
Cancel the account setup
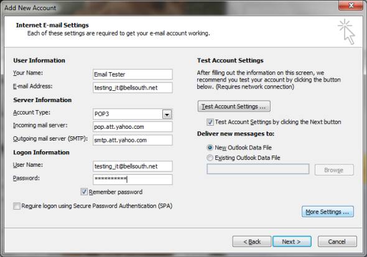[337, 241]
